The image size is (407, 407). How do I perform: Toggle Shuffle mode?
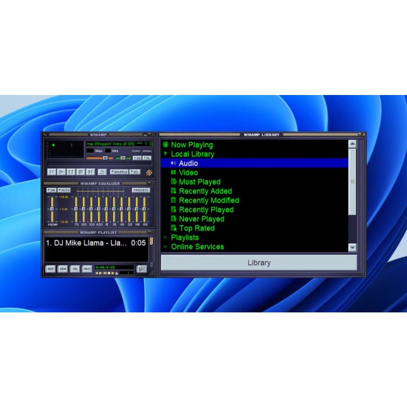[x=119, y=172]
